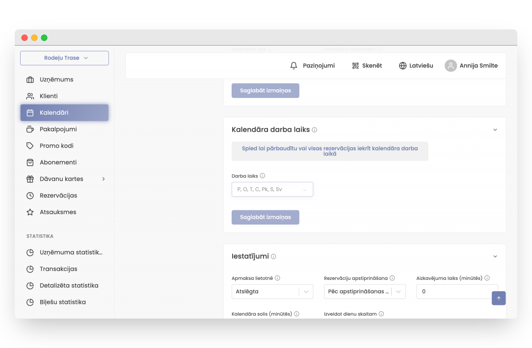Open Rezervācijas from the sidebar
This screenshot has height=348, width=532.
click(x=58, y=196)
